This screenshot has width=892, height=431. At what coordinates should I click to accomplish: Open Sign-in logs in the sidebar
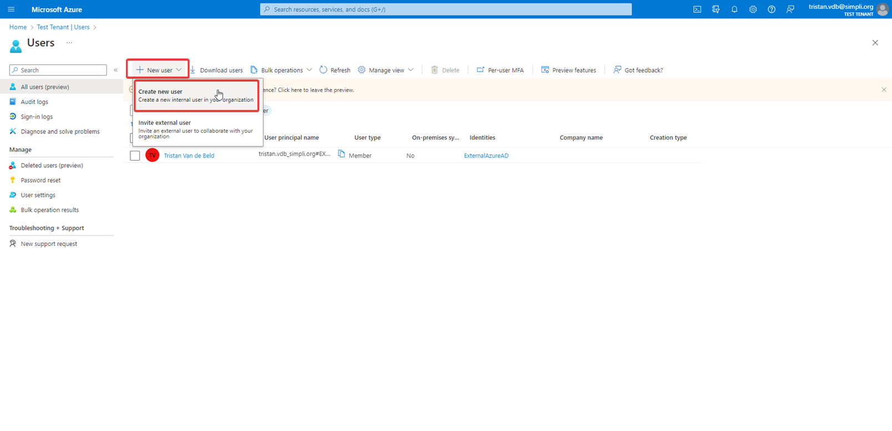coord(37,117)
